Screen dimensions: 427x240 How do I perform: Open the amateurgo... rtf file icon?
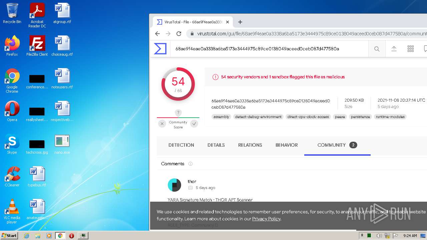click(x=37, y=209)
